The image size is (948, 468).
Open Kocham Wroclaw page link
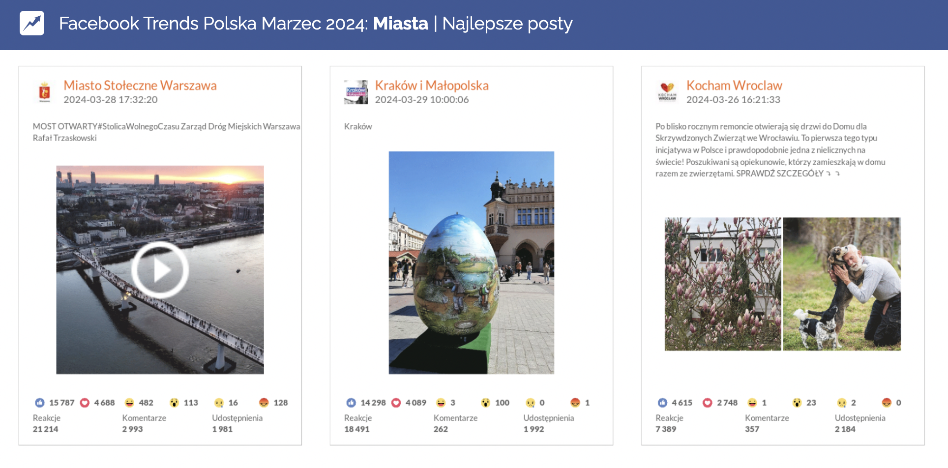click(734, 86)
